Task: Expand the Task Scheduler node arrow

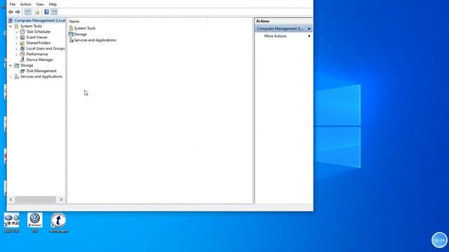Action: coord(16,32)
